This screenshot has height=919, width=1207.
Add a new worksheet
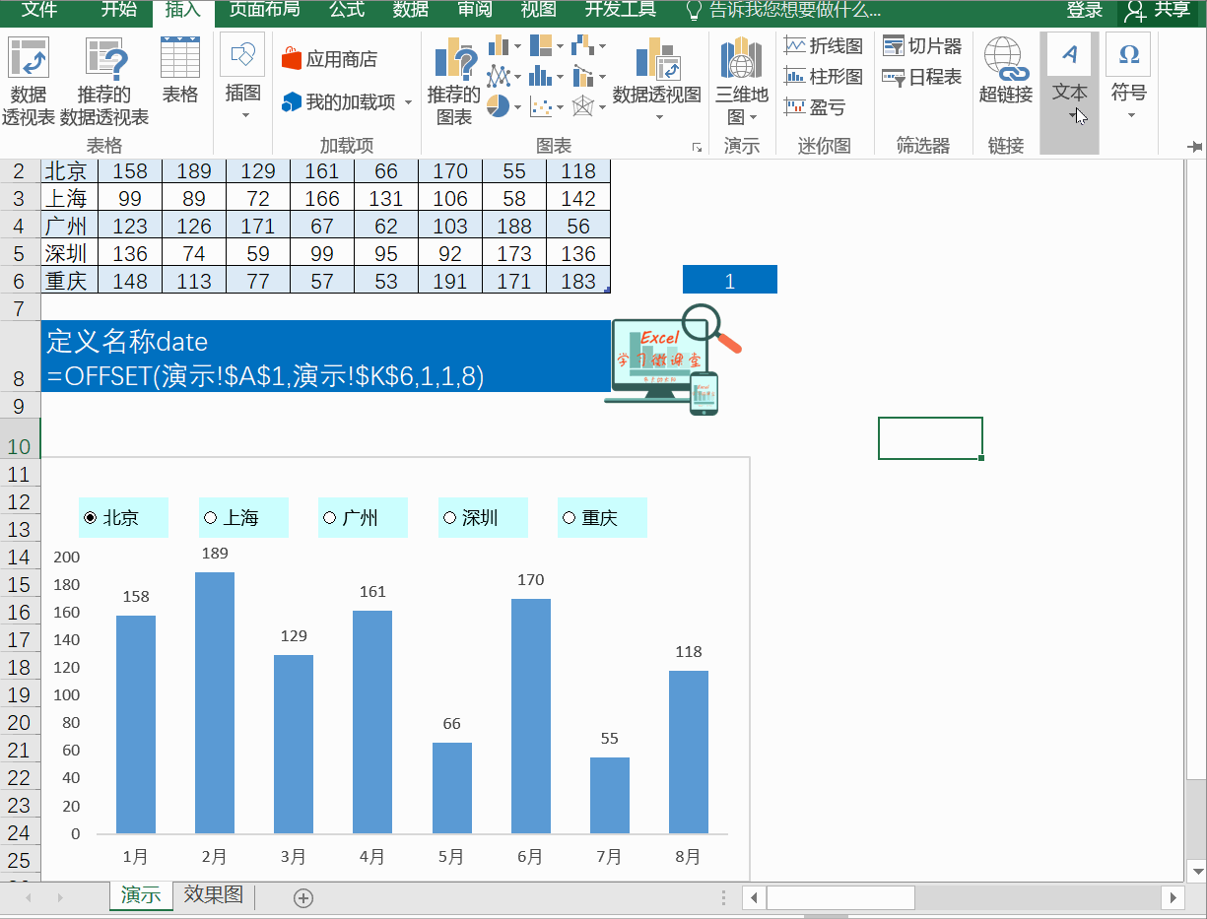point(303,897)
